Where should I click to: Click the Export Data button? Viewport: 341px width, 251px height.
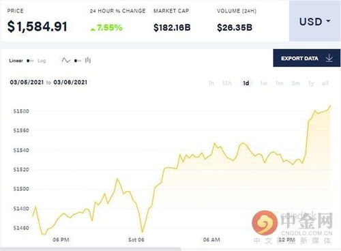307,58
